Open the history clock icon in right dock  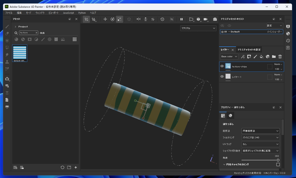tap(288, 41)
